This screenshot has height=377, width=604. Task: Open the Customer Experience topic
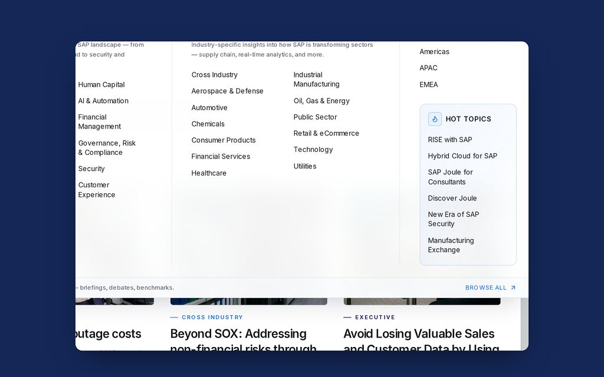[x=96, y=190]
